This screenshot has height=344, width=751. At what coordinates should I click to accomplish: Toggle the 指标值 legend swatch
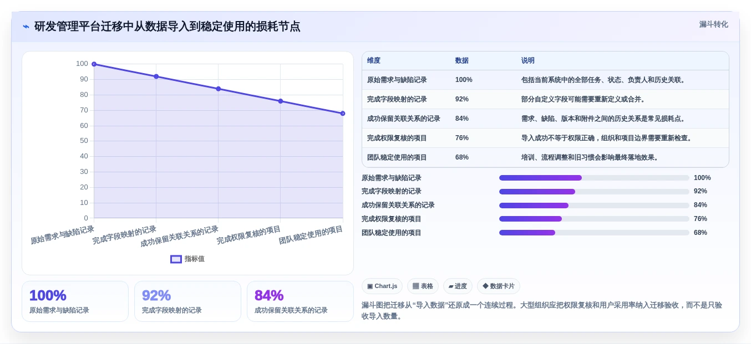[x=176, y=259]
